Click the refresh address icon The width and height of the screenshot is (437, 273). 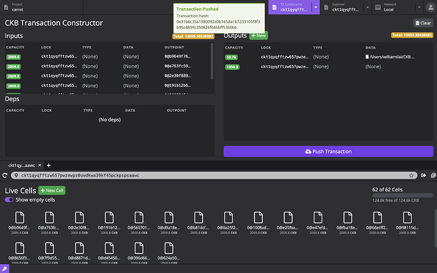pyautogui.click(x=4, y=175)
